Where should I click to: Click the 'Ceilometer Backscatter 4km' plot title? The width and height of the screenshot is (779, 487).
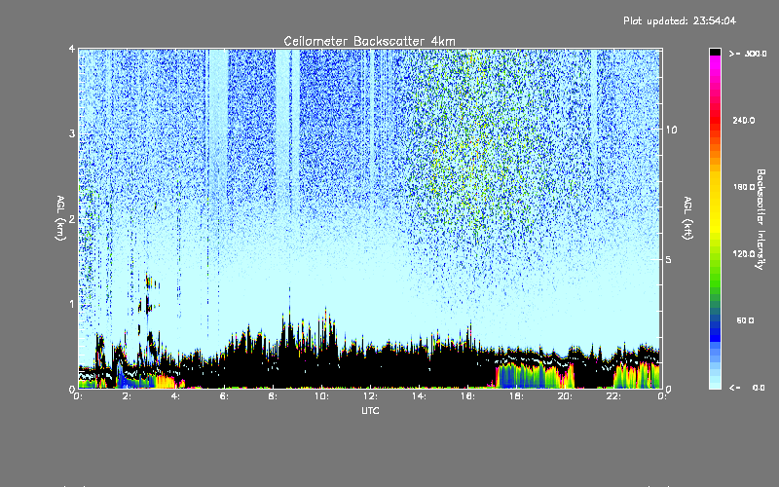click(x=369, y=41)
